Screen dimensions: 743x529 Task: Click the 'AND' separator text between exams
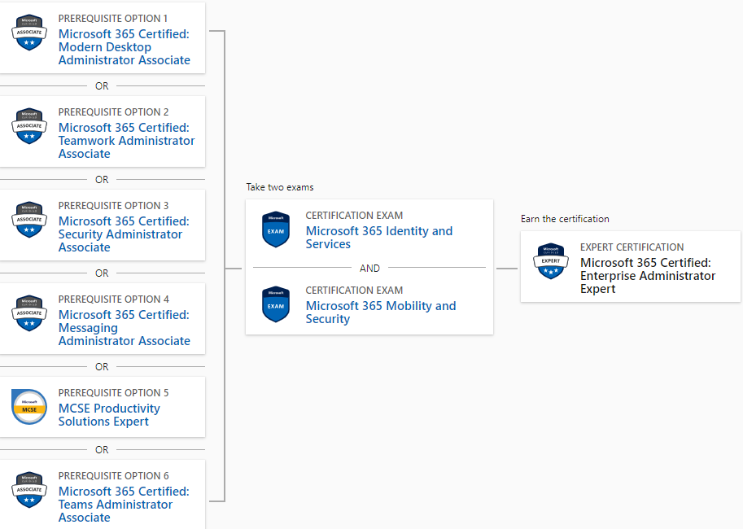pyautogui.click(x=369, y=269)
